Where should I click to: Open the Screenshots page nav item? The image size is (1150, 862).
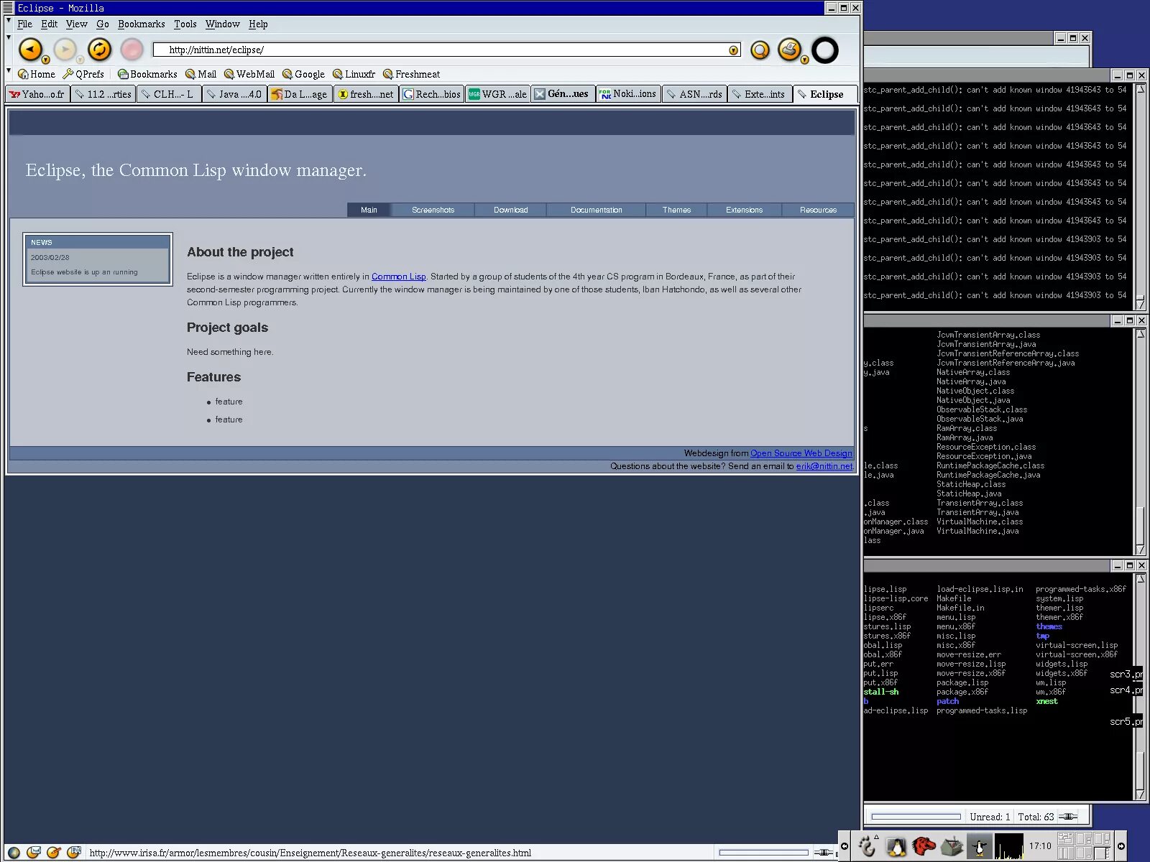(433, 210)
